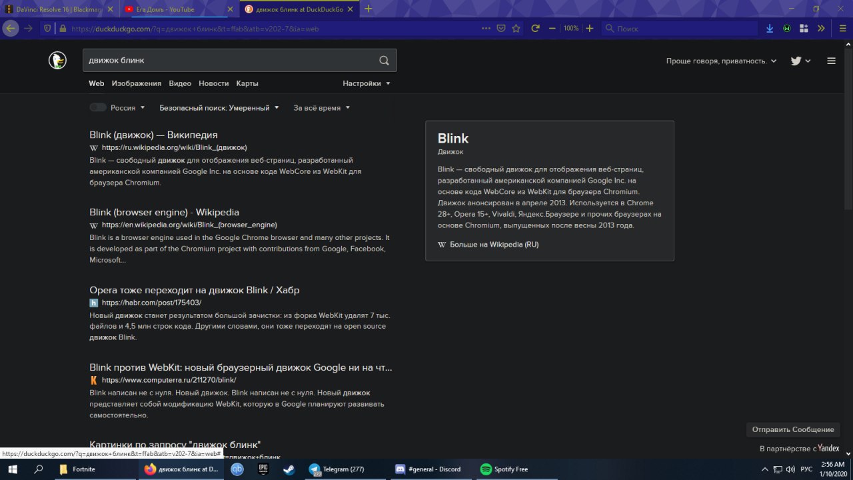Click the green circular extension icon

click(x=787, y=29)
